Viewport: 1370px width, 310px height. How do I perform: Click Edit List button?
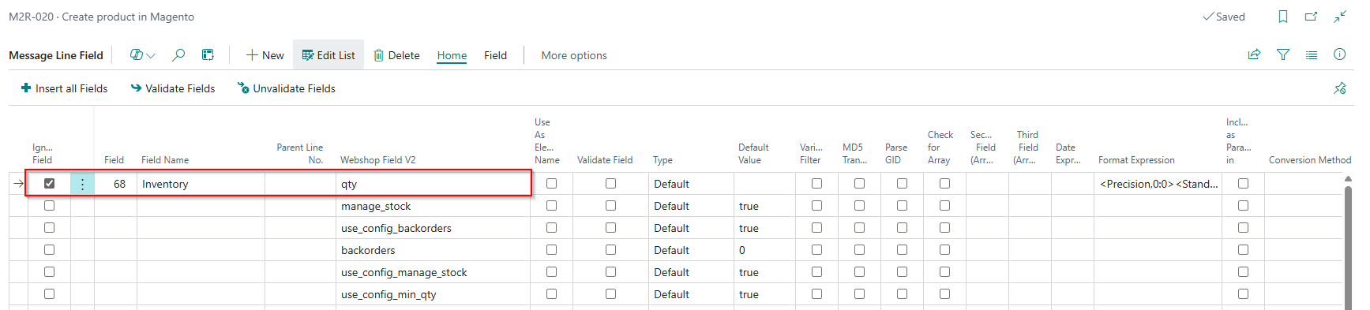(328, 55)
